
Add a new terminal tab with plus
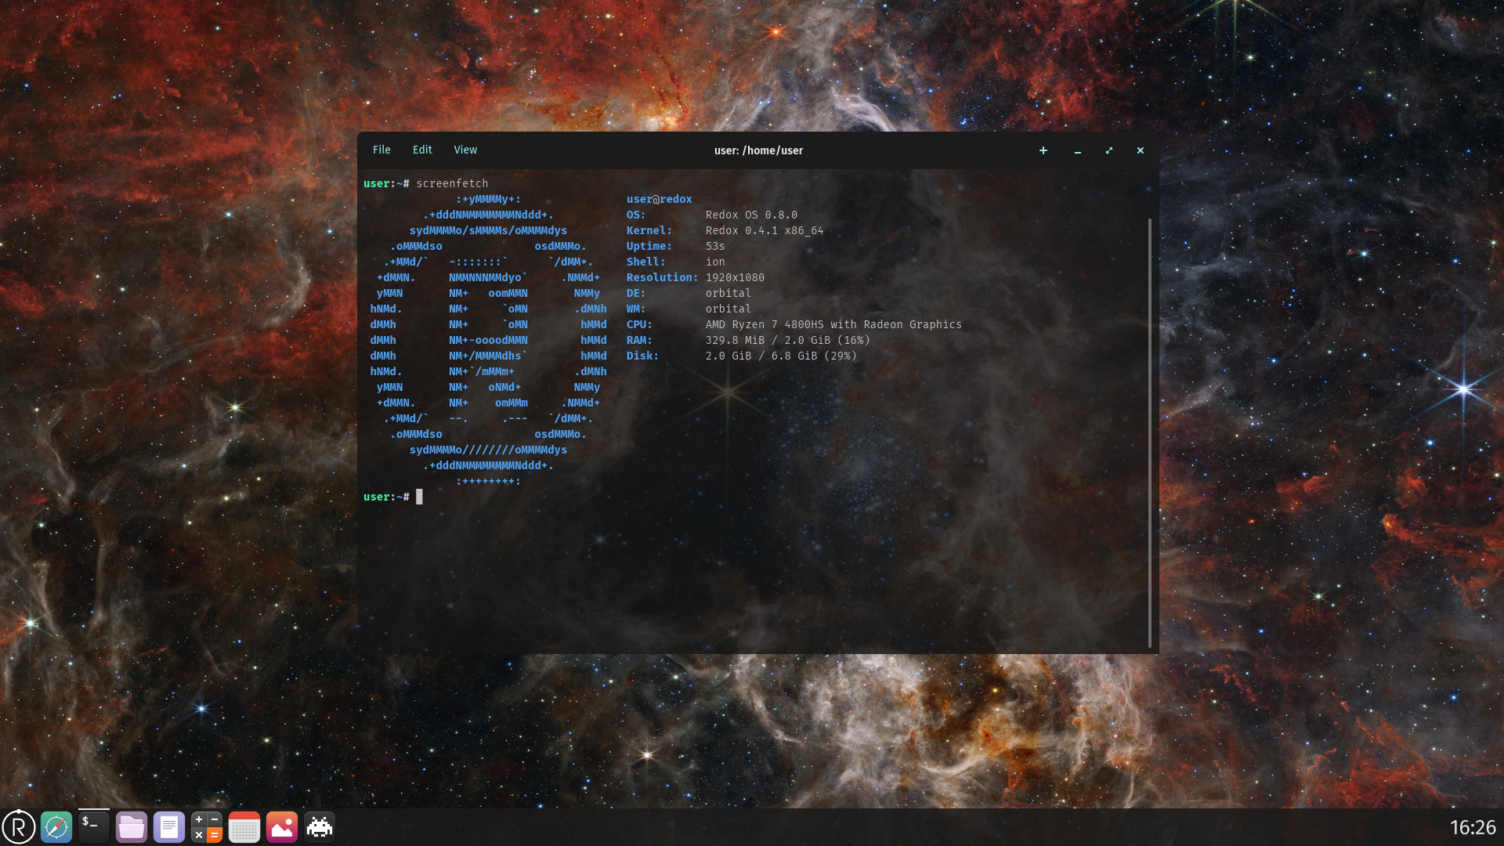coord(1043,150)
